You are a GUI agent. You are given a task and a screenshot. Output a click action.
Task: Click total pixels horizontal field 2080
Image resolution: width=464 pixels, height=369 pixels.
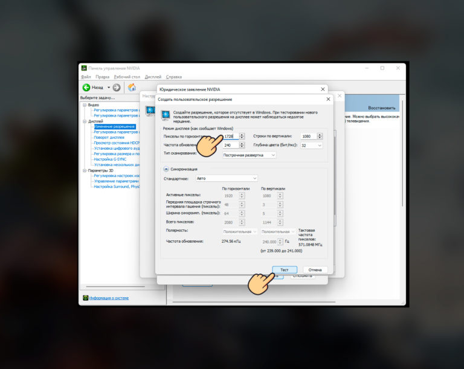point(231,222)
